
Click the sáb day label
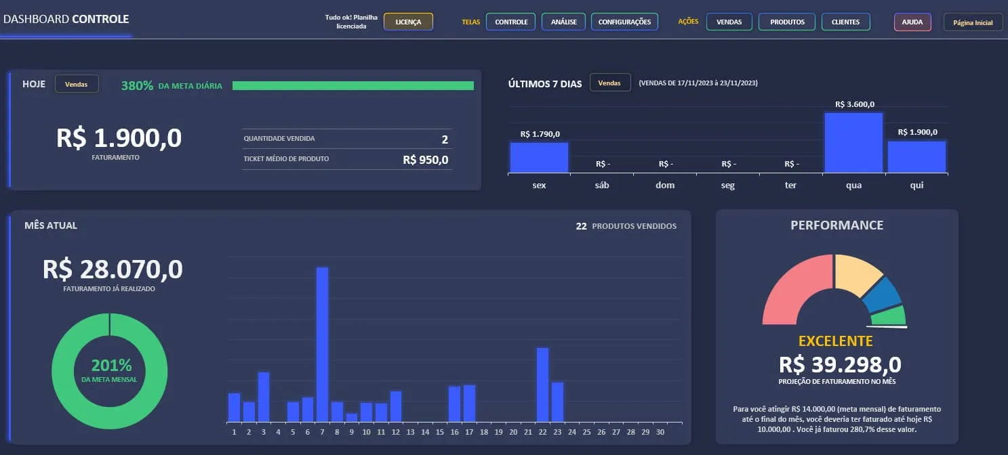pyautogui.click(x=602, y=185)
